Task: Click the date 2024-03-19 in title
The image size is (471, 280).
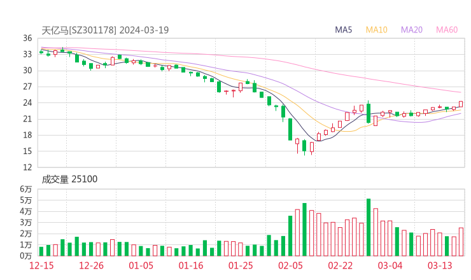Action: (144, 30)
